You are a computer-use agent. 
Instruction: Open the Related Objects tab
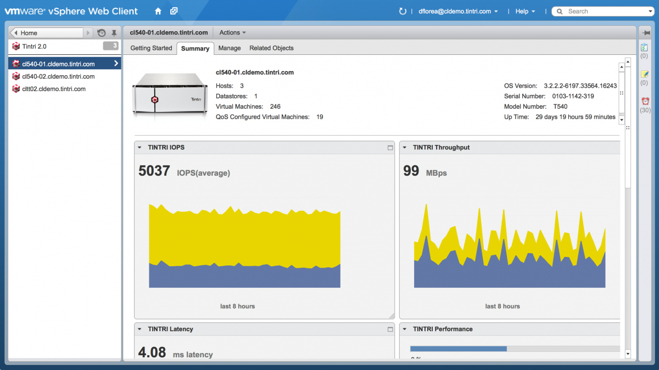click(271, 48)
